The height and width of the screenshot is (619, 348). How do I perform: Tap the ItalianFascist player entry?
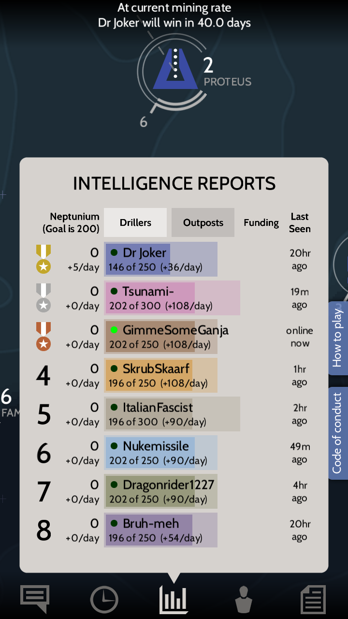pyautogui.click(x=172, y=414)
